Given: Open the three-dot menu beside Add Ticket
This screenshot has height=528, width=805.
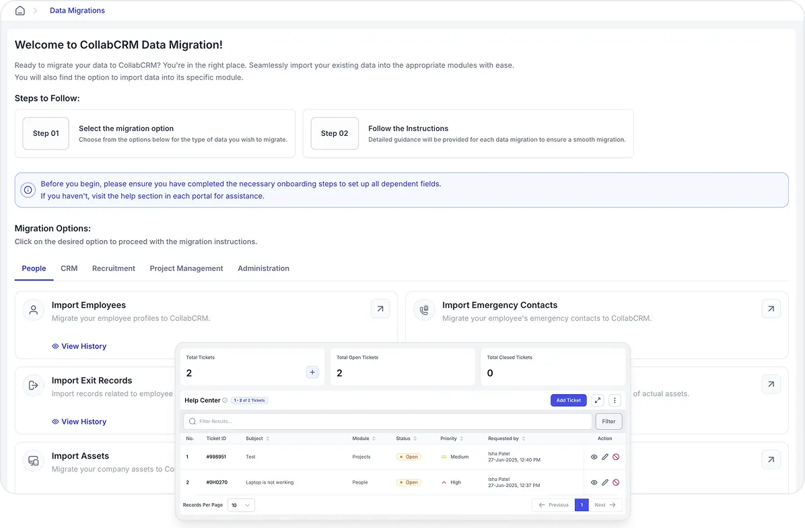Looking at the screenshot, I should point(615,400).
